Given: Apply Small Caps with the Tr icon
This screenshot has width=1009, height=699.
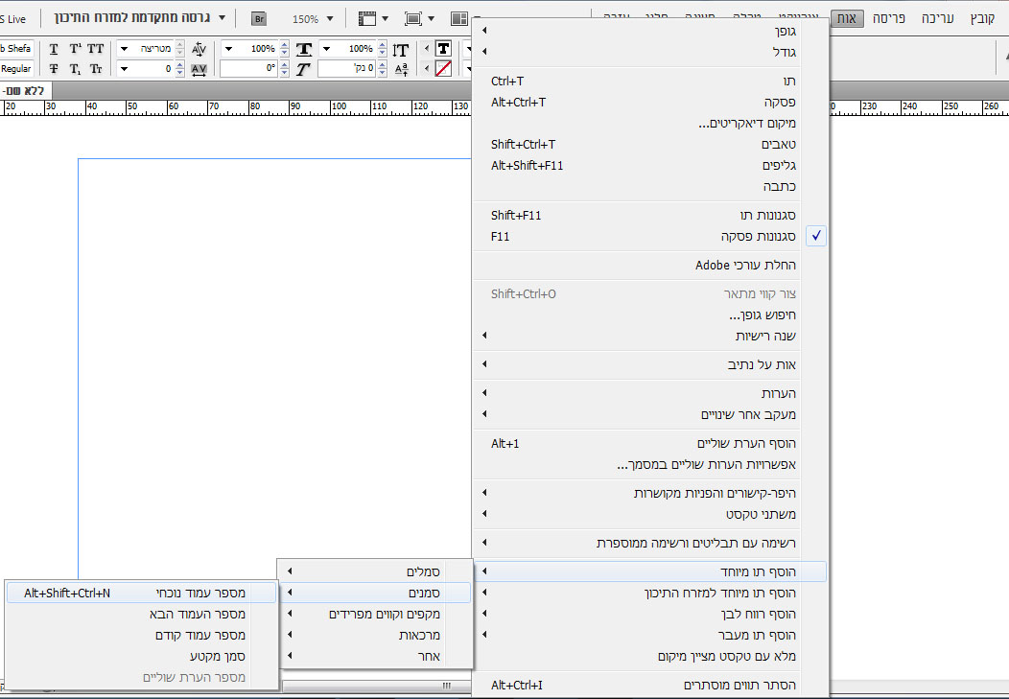Looking at the screenshot, I should tap(96, 68).
